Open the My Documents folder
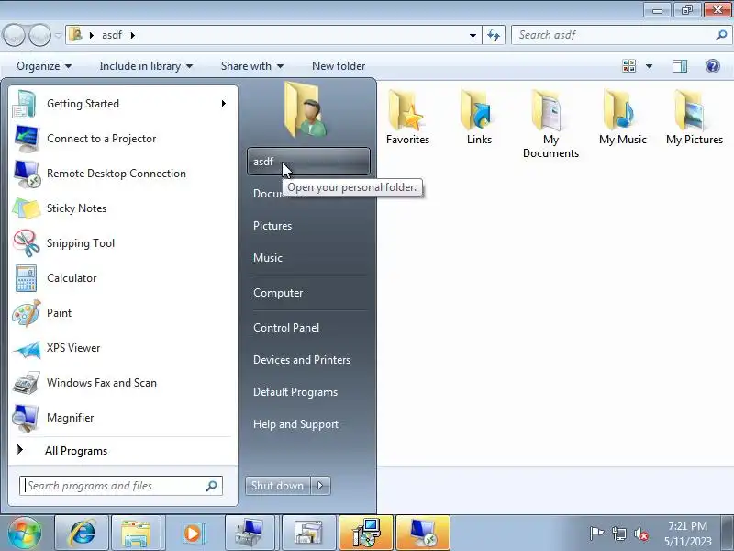The height and width of the screenshot is (551, 734). pyautogui.click(x=550, y=124)
